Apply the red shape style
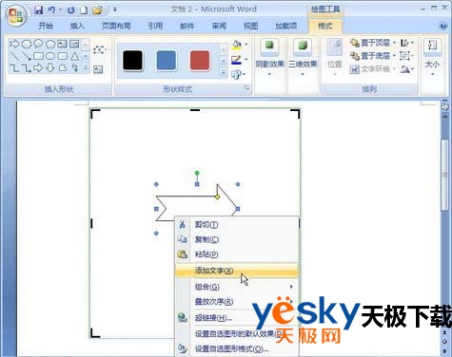 coord(200,61)
